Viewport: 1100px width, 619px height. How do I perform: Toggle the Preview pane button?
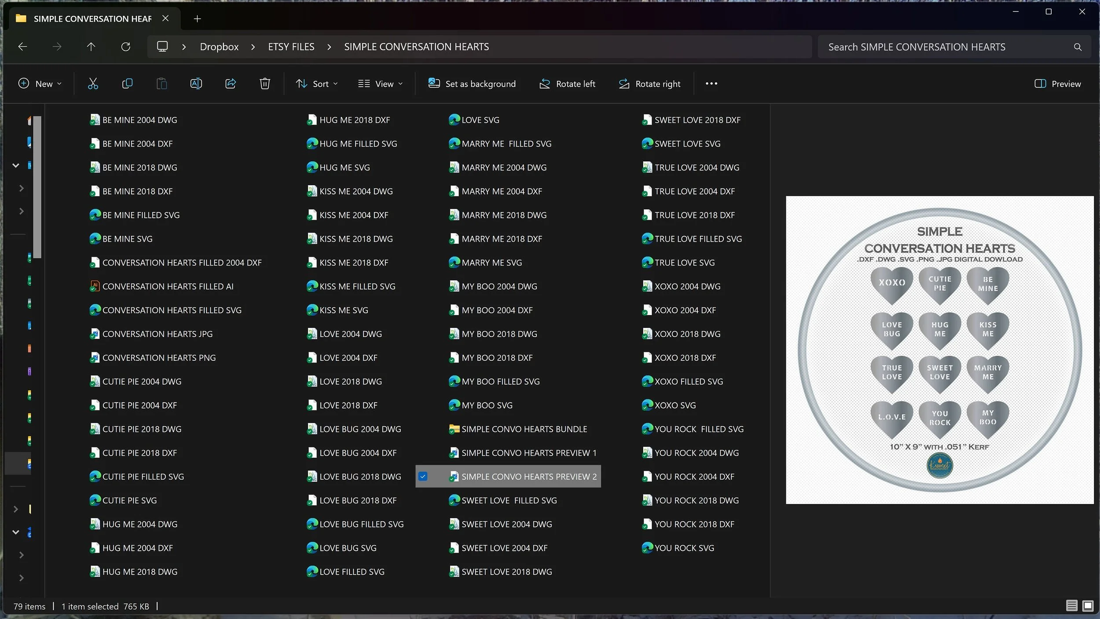click(x=1057, y=84)
